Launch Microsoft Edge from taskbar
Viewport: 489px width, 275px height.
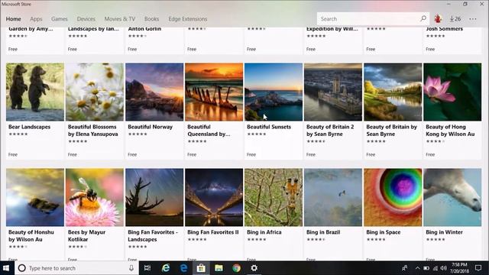pyautogui.click(x=183, y=268)
